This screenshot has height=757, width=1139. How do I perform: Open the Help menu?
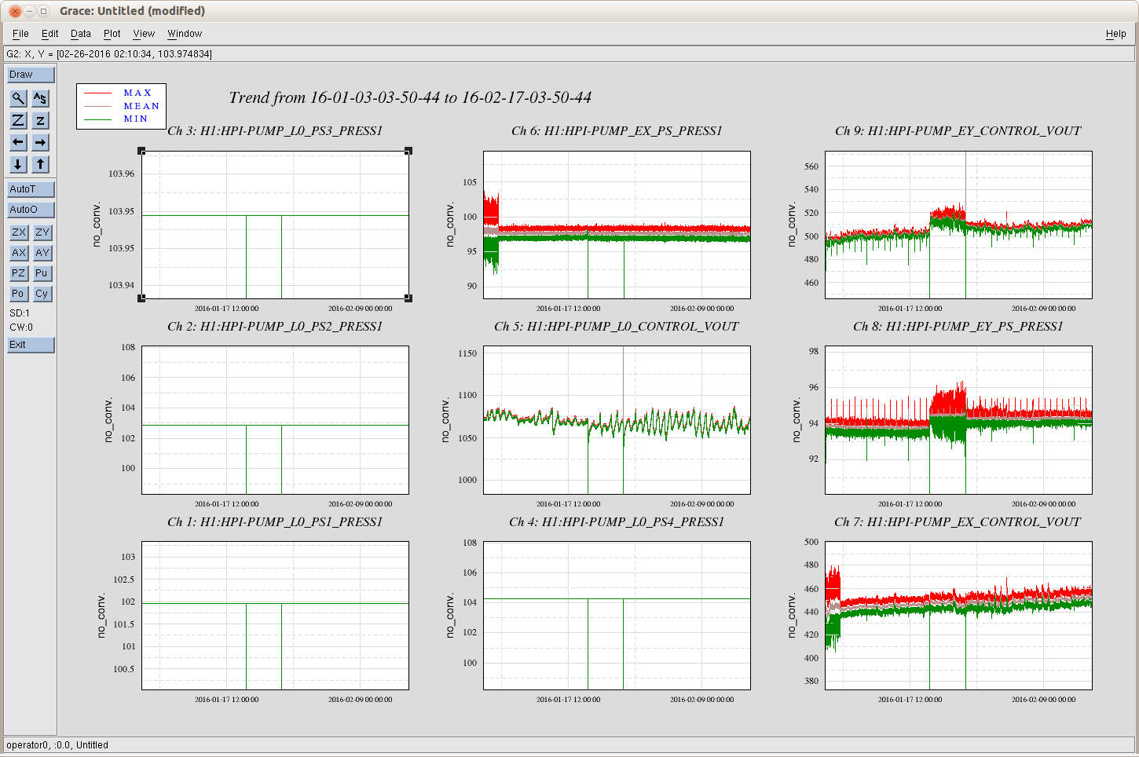(1115, 34)
